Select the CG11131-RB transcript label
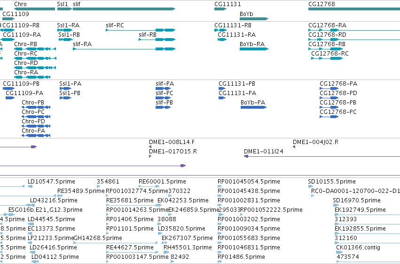This screenshot has width=400, height=264. pyautogui.click(x=233, y=25)
